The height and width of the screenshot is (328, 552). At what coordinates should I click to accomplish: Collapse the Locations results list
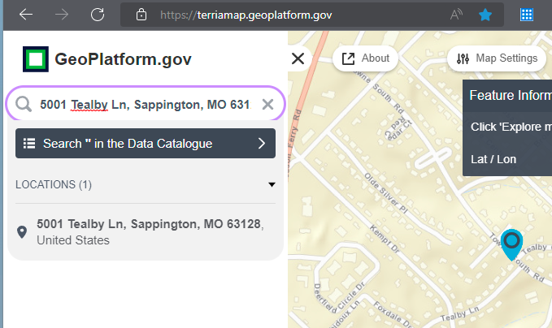(x=272, y=184)
